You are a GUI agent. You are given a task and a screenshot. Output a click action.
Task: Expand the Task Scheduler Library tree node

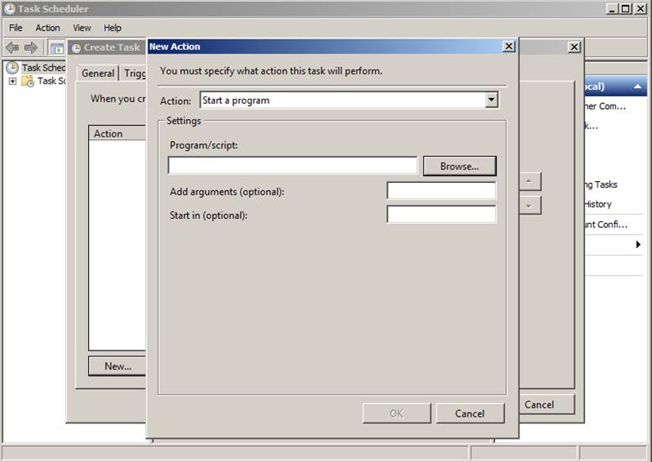[13, 81]
